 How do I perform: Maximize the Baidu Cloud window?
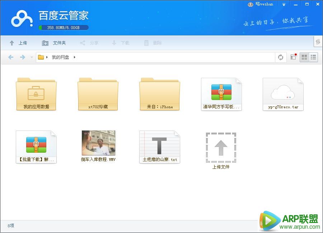307,4
